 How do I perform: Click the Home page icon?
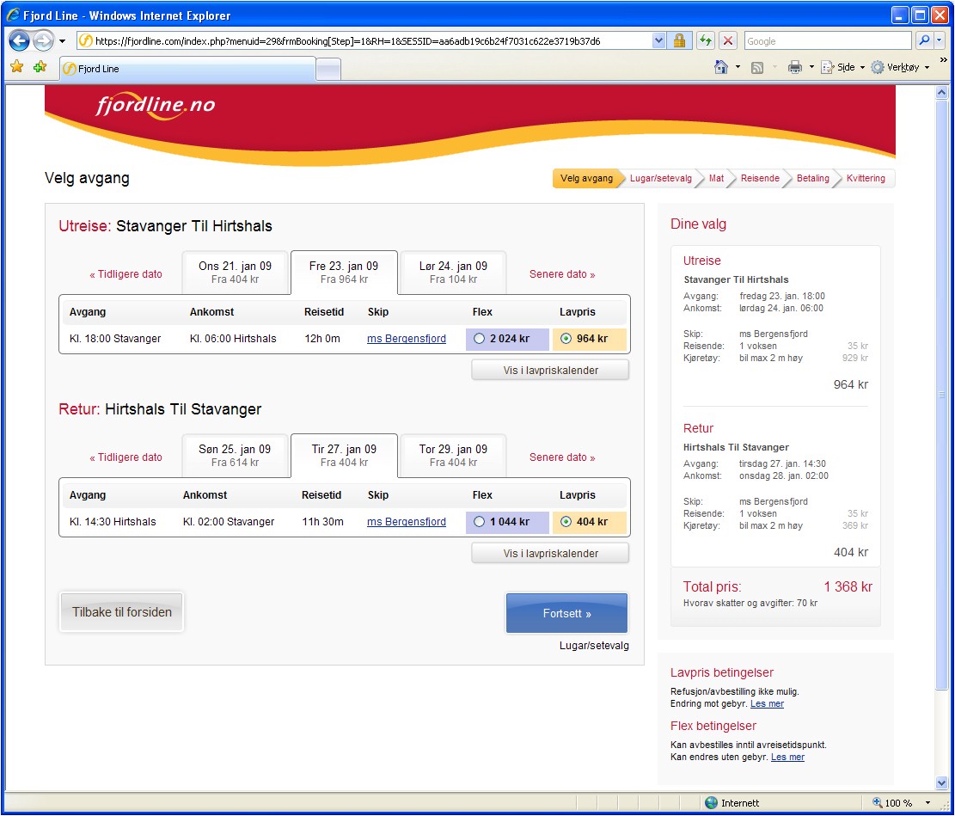click(720, 67)
